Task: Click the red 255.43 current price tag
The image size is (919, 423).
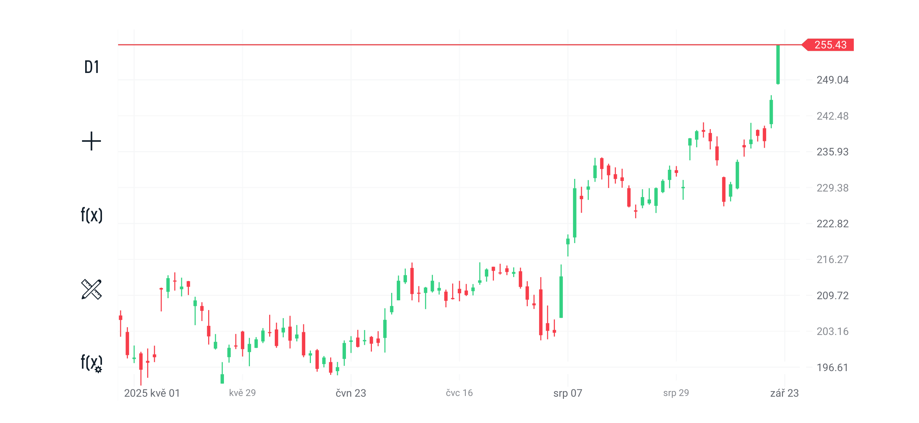Action: tap(830, 45)
